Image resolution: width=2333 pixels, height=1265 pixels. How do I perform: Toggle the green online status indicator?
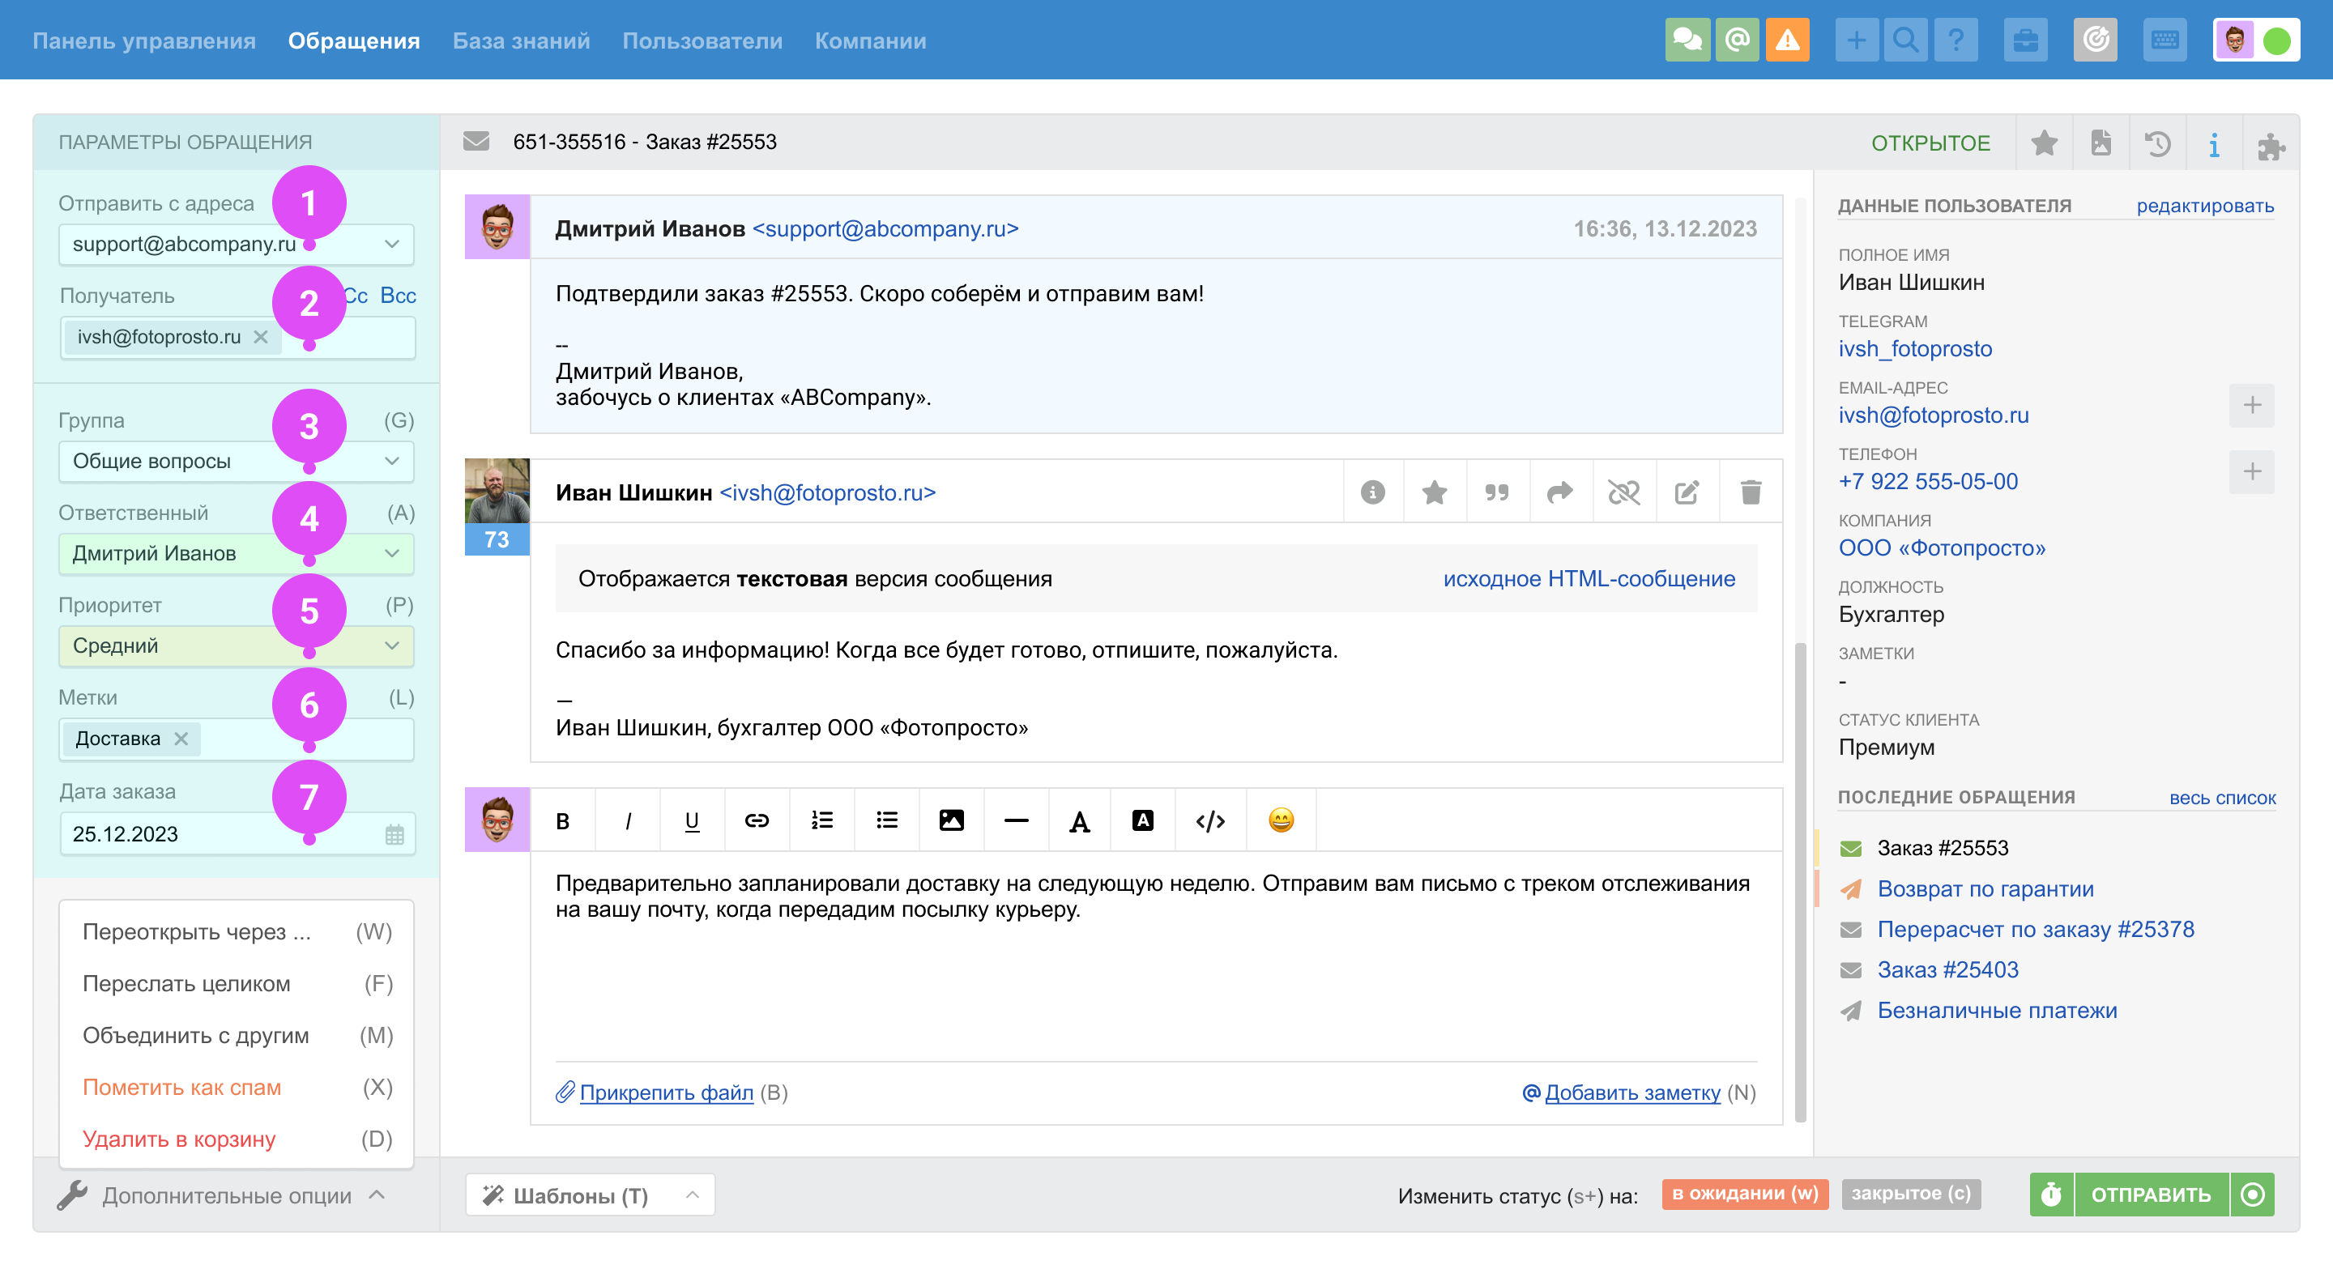point(2276,40)
